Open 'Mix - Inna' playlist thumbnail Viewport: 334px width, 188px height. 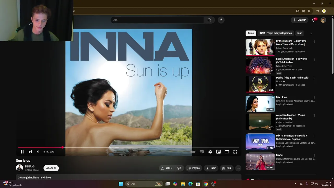(x=260, y=104)
